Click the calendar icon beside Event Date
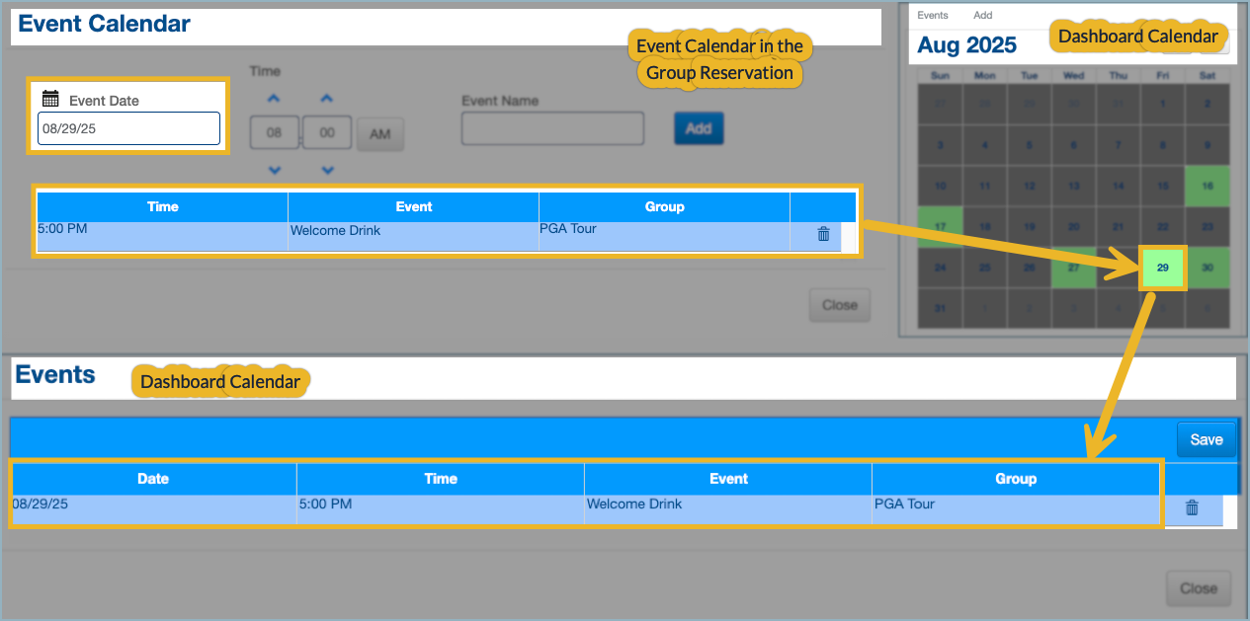1250x621 pixels. [51, 99]
